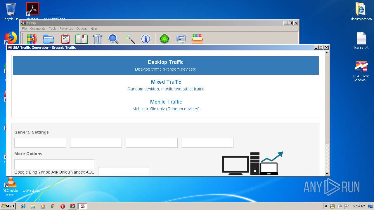Click the first General Settings input field

40,143
